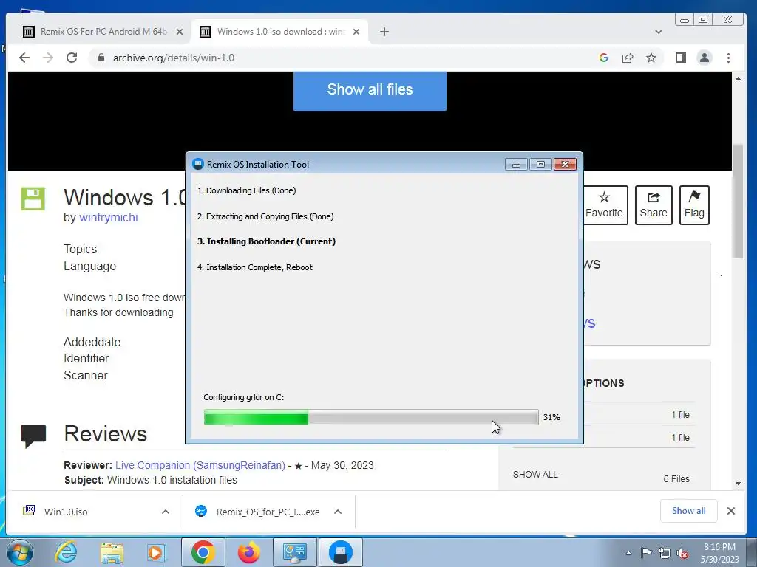Screen dimensions: 757x567
Task: Click the site lock icon in address bar
Action: [x=101, y=58]
